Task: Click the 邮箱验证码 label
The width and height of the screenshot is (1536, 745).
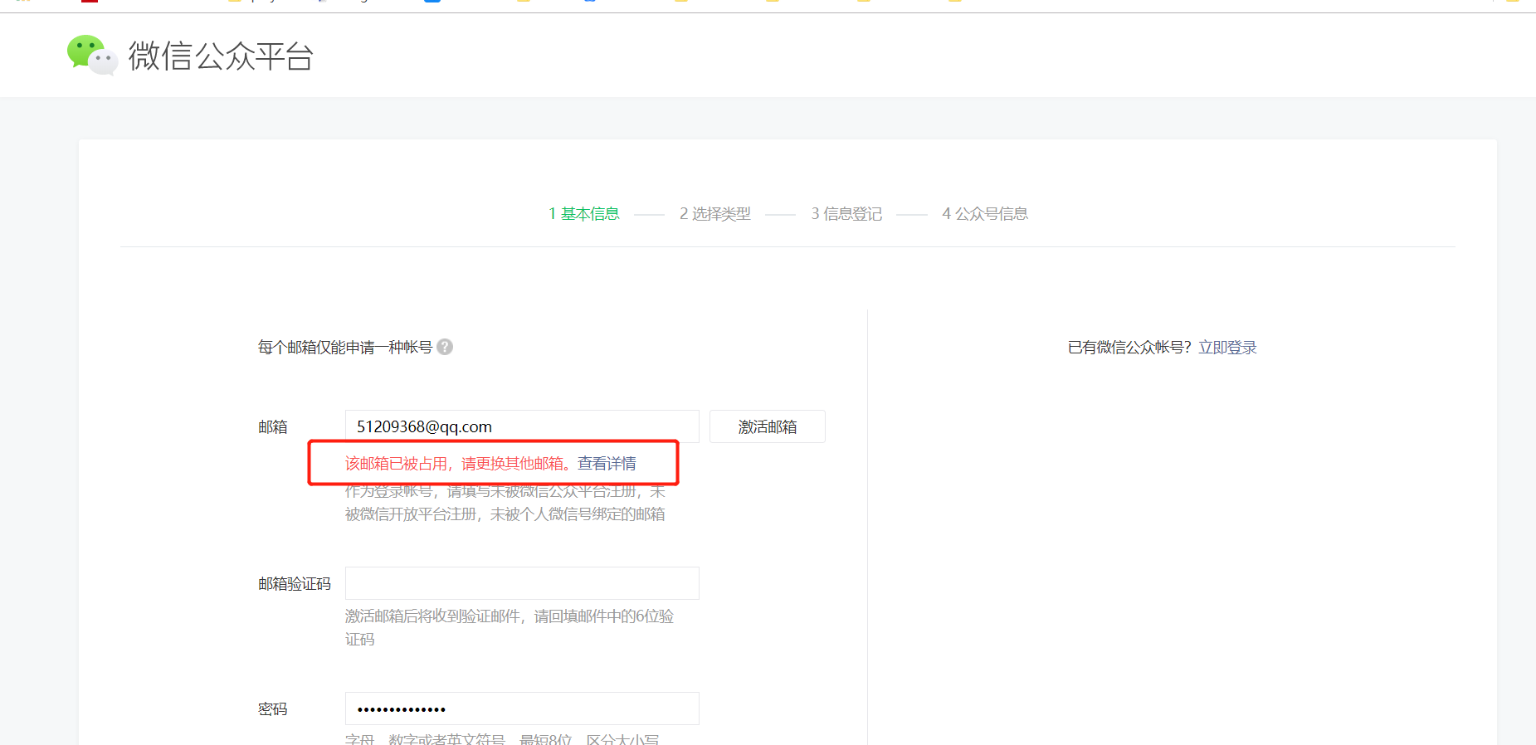Action: click(x=295, y=584)
